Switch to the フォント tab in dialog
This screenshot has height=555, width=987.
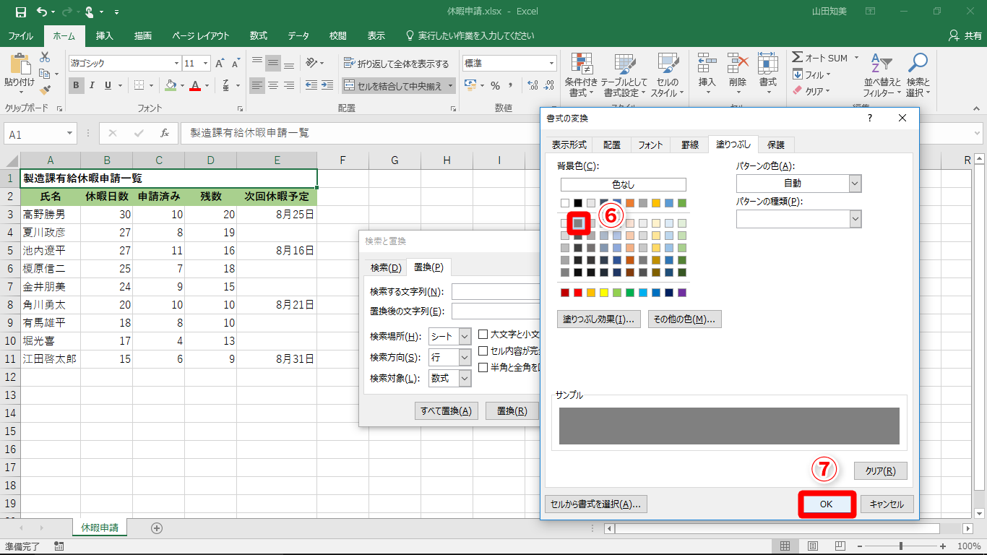point(650,145)
